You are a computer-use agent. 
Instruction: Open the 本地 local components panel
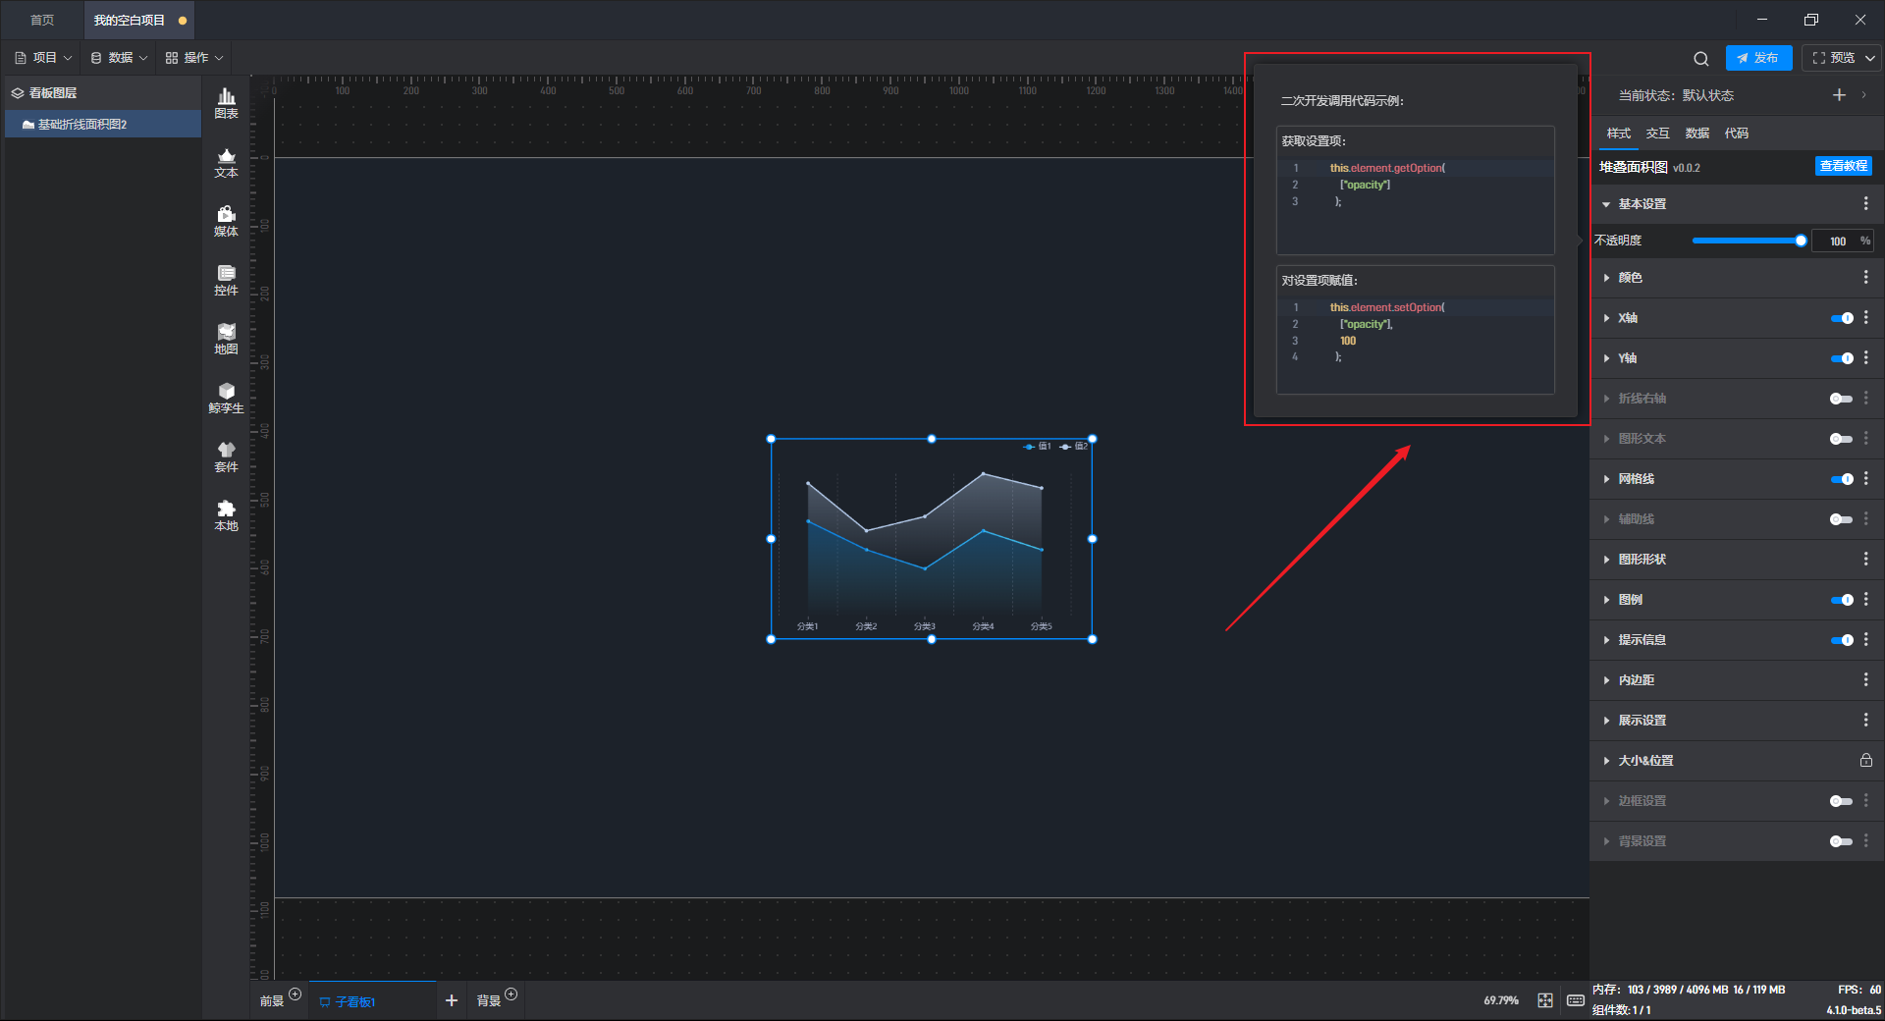pyautogui.click(x=226, y=515)
